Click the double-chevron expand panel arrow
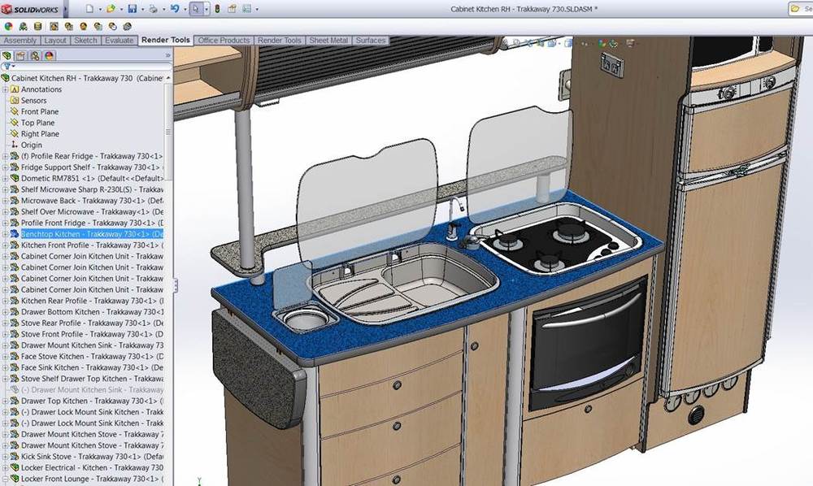This screenshot has height=486, width=813. click(x=168, y=55)
